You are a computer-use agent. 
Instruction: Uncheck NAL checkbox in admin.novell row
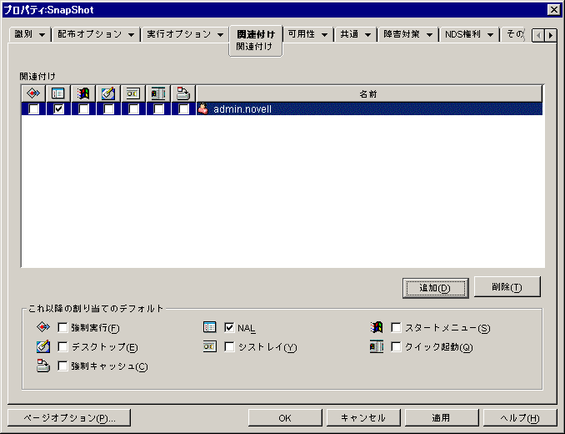(58, 109)
